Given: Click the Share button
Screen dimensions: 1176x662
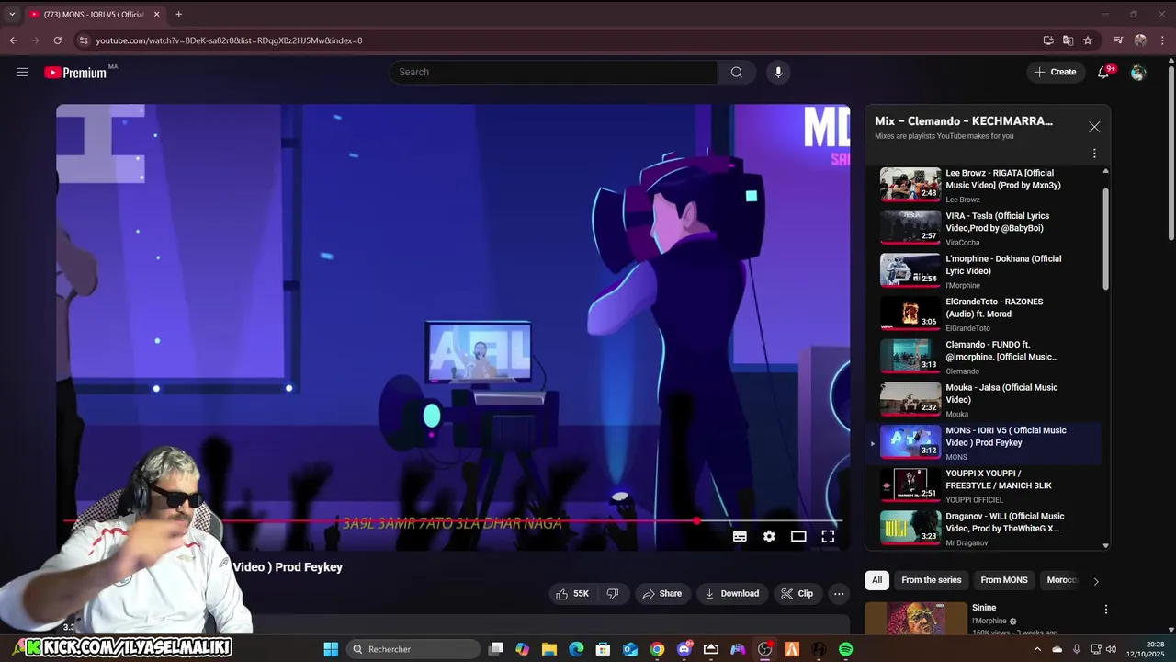Looking at the screenshot, I should [661, 594].
